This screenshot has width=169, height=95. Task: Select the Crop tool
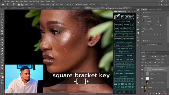(x=2, y=22)
